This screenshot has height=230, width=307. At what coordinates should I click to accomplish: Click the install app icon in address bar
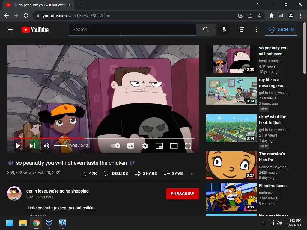pos(240,16)
